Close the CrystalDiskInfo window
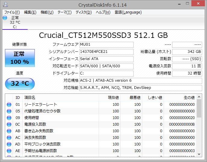Screen dimensions: 207x162 coord(198,3)
